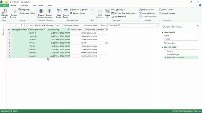Open the Additional Comments column filter dropdown
Viewport: 202px width, 113px height.
tap(106, 30)
